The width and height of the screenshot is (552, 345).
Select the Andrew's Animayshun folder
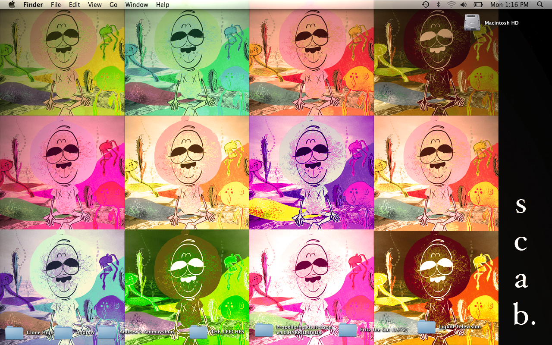click(x=107, y=332)
